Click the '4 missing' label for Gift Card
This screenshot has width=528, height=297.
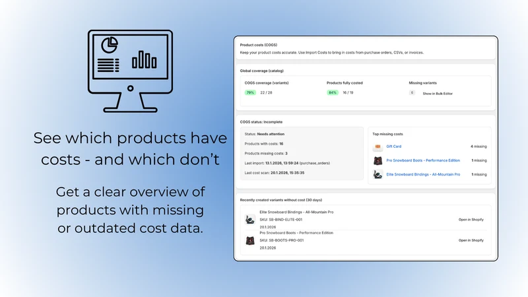[478, 147]
